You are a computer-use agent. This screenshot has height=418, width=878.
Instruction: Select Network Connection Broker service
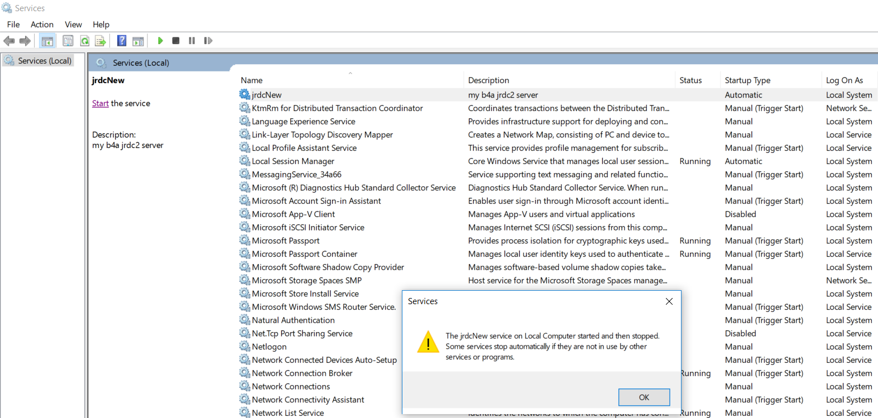(302, 373)
